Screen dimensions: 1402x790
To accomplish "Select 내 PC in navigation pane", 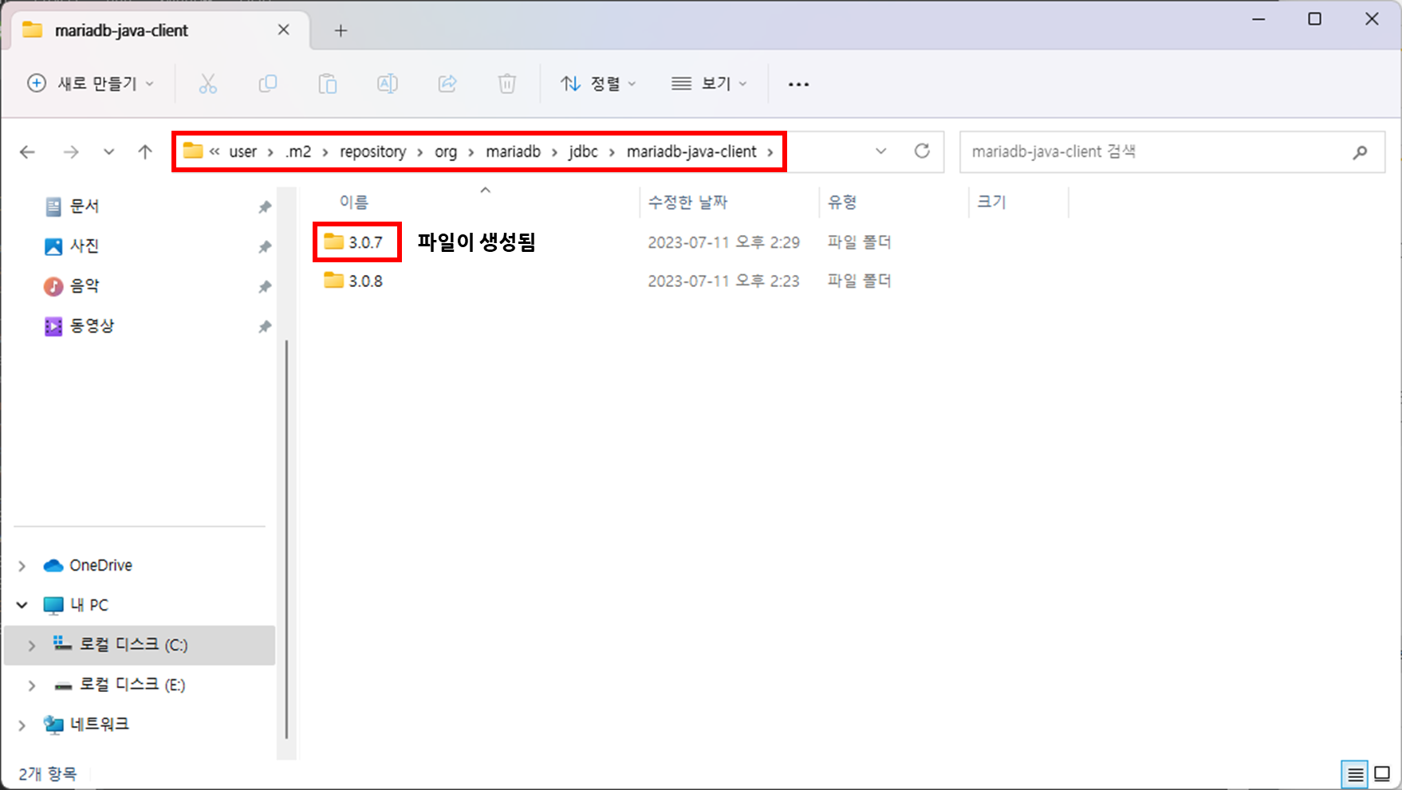I will [x=89, y=605].
